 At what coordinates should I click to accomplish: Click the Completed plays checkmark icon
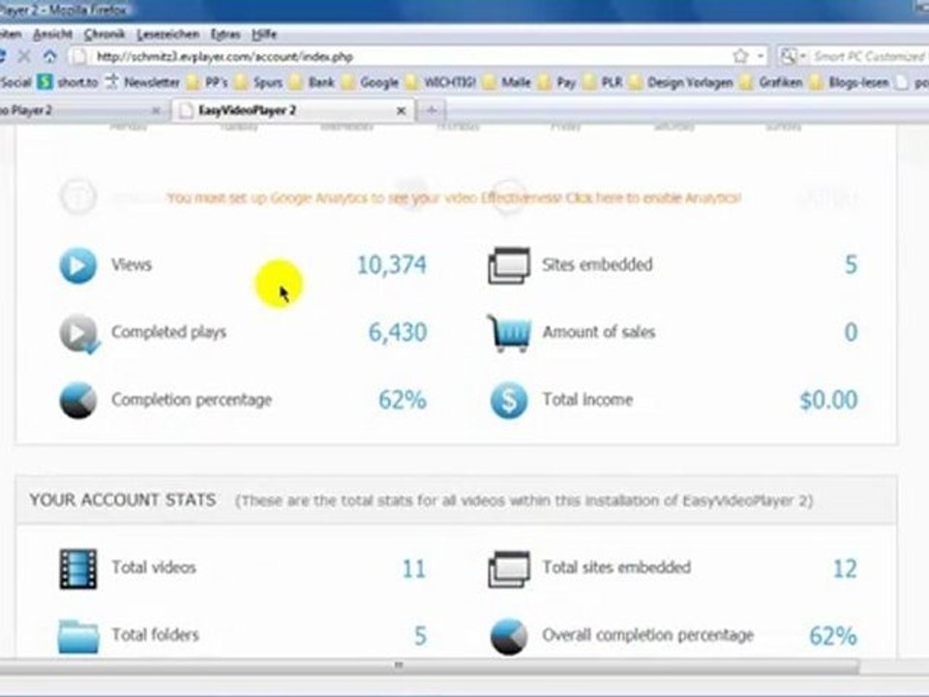click(x=78, y=334)
